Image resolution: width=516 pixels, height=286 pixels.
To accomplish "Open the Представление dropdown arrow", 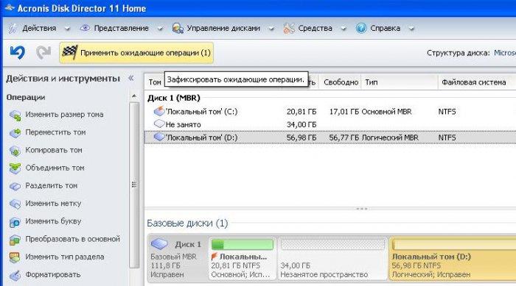I will [160, 29].
